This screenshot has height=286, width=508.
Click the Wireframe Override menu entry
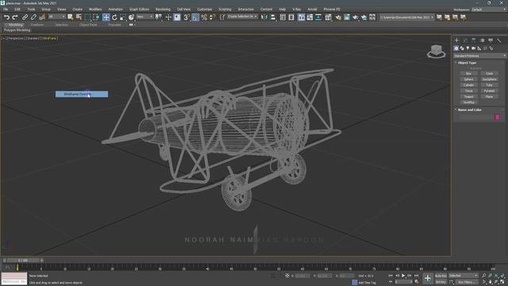tap(82, 94)
